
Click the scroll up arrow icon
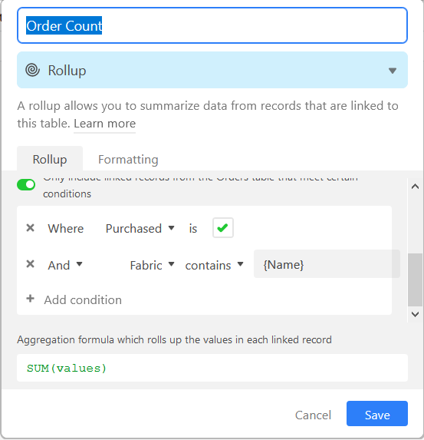[x=415, y=187]
